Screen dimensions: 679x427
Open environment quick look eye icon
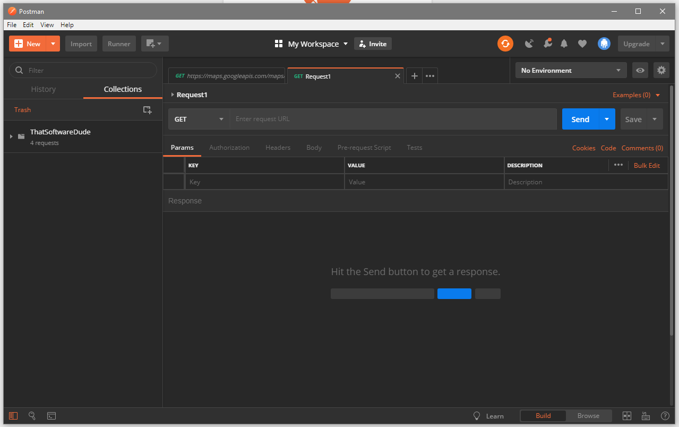coord(640,70)
